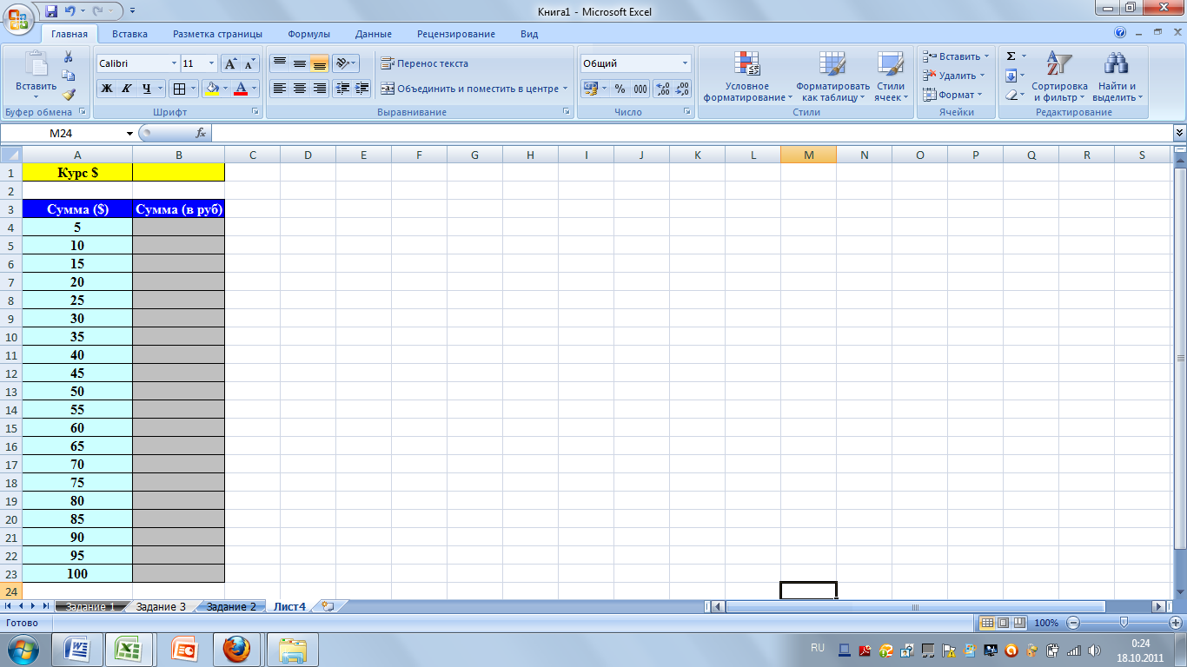The width and height of the screenshot is (1187, 667).
Task: Open the Формулы ribbon tab
Action: coord(308,34)
